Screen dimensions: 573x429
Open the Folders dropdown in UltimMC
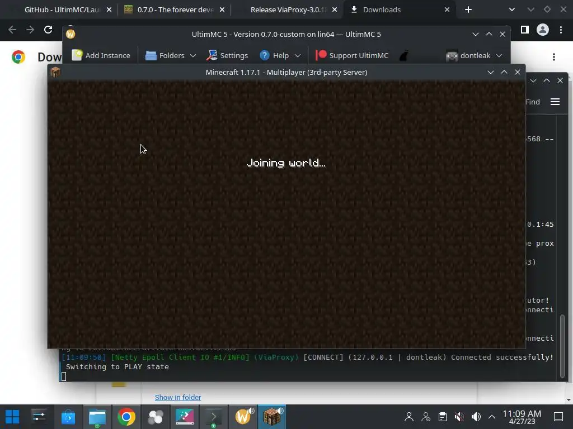coord(171,55)
